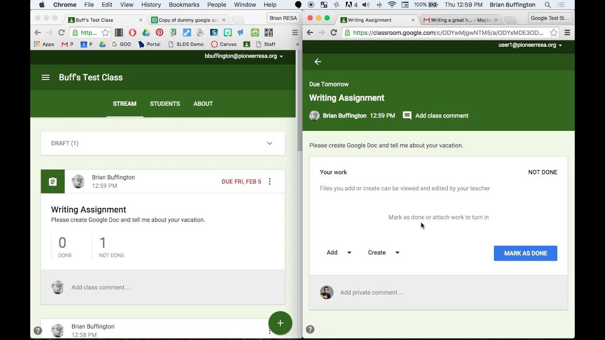The height and width of the screenshot is (340, 605).
Task: Click the help question mark in left window
Action: [38, 331]
